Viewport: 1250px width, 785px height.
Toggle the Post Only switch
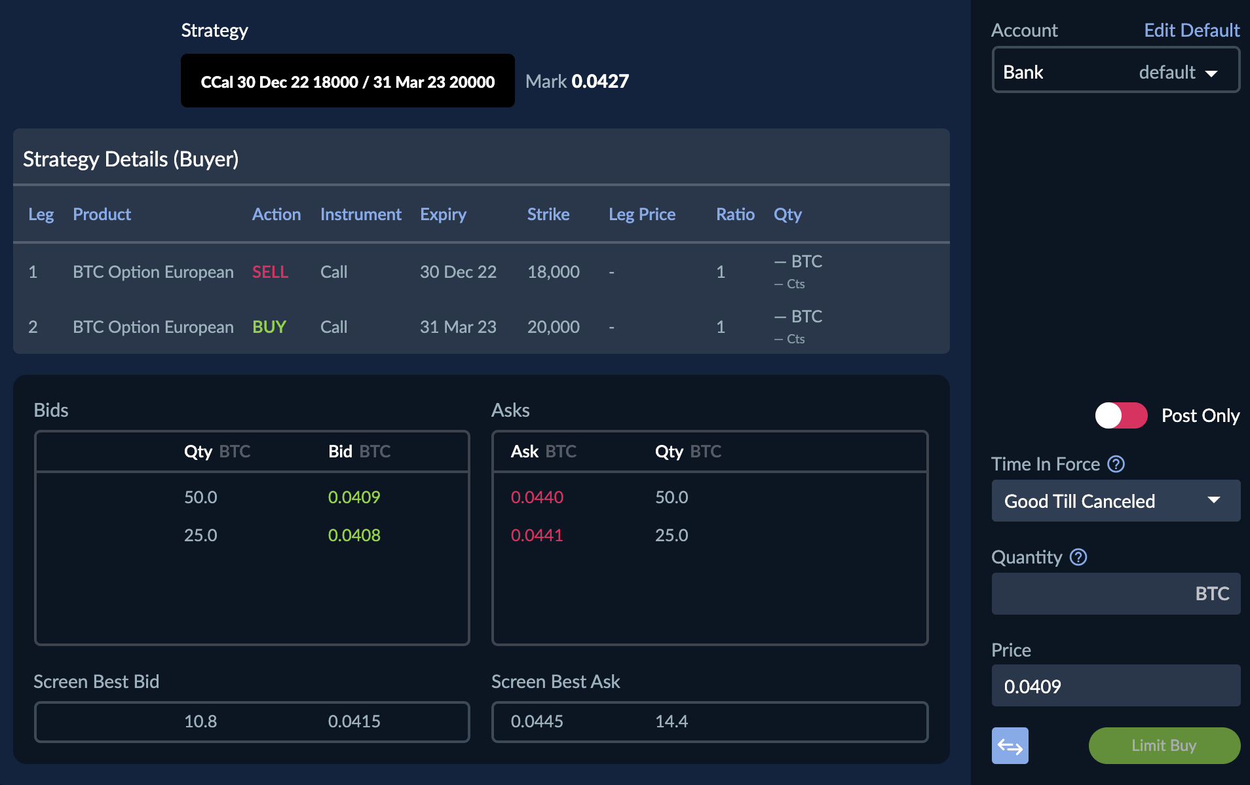pos(1121,415)
